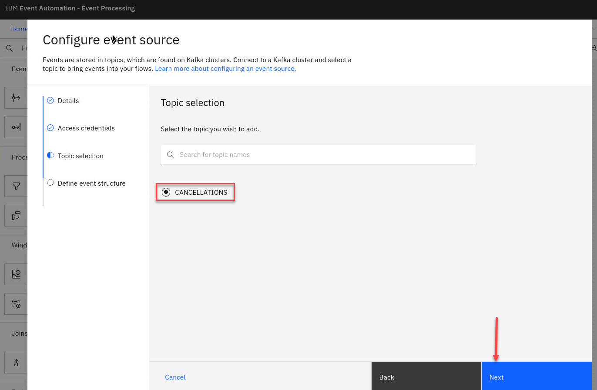Click the Event destination node icon in palette
Screen dimensions: 597x390
tap(16, 127)
